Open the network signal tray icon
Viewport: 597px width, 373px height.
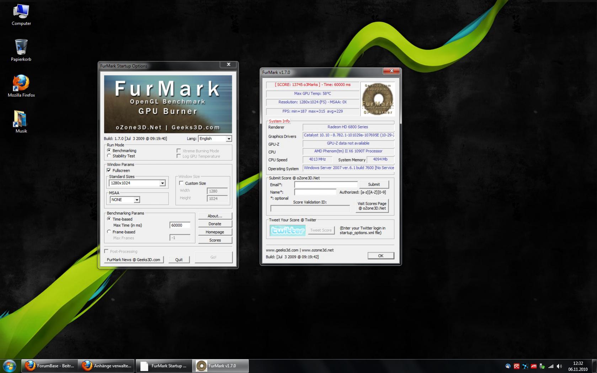click(x=551, y=366)
